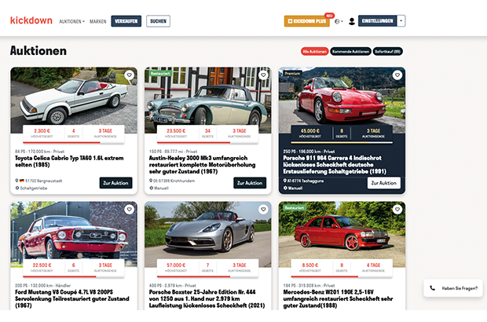Open the globe language selector
Image resolution: width=487 pixels, height=322 pixels.
tap(339, 21)
